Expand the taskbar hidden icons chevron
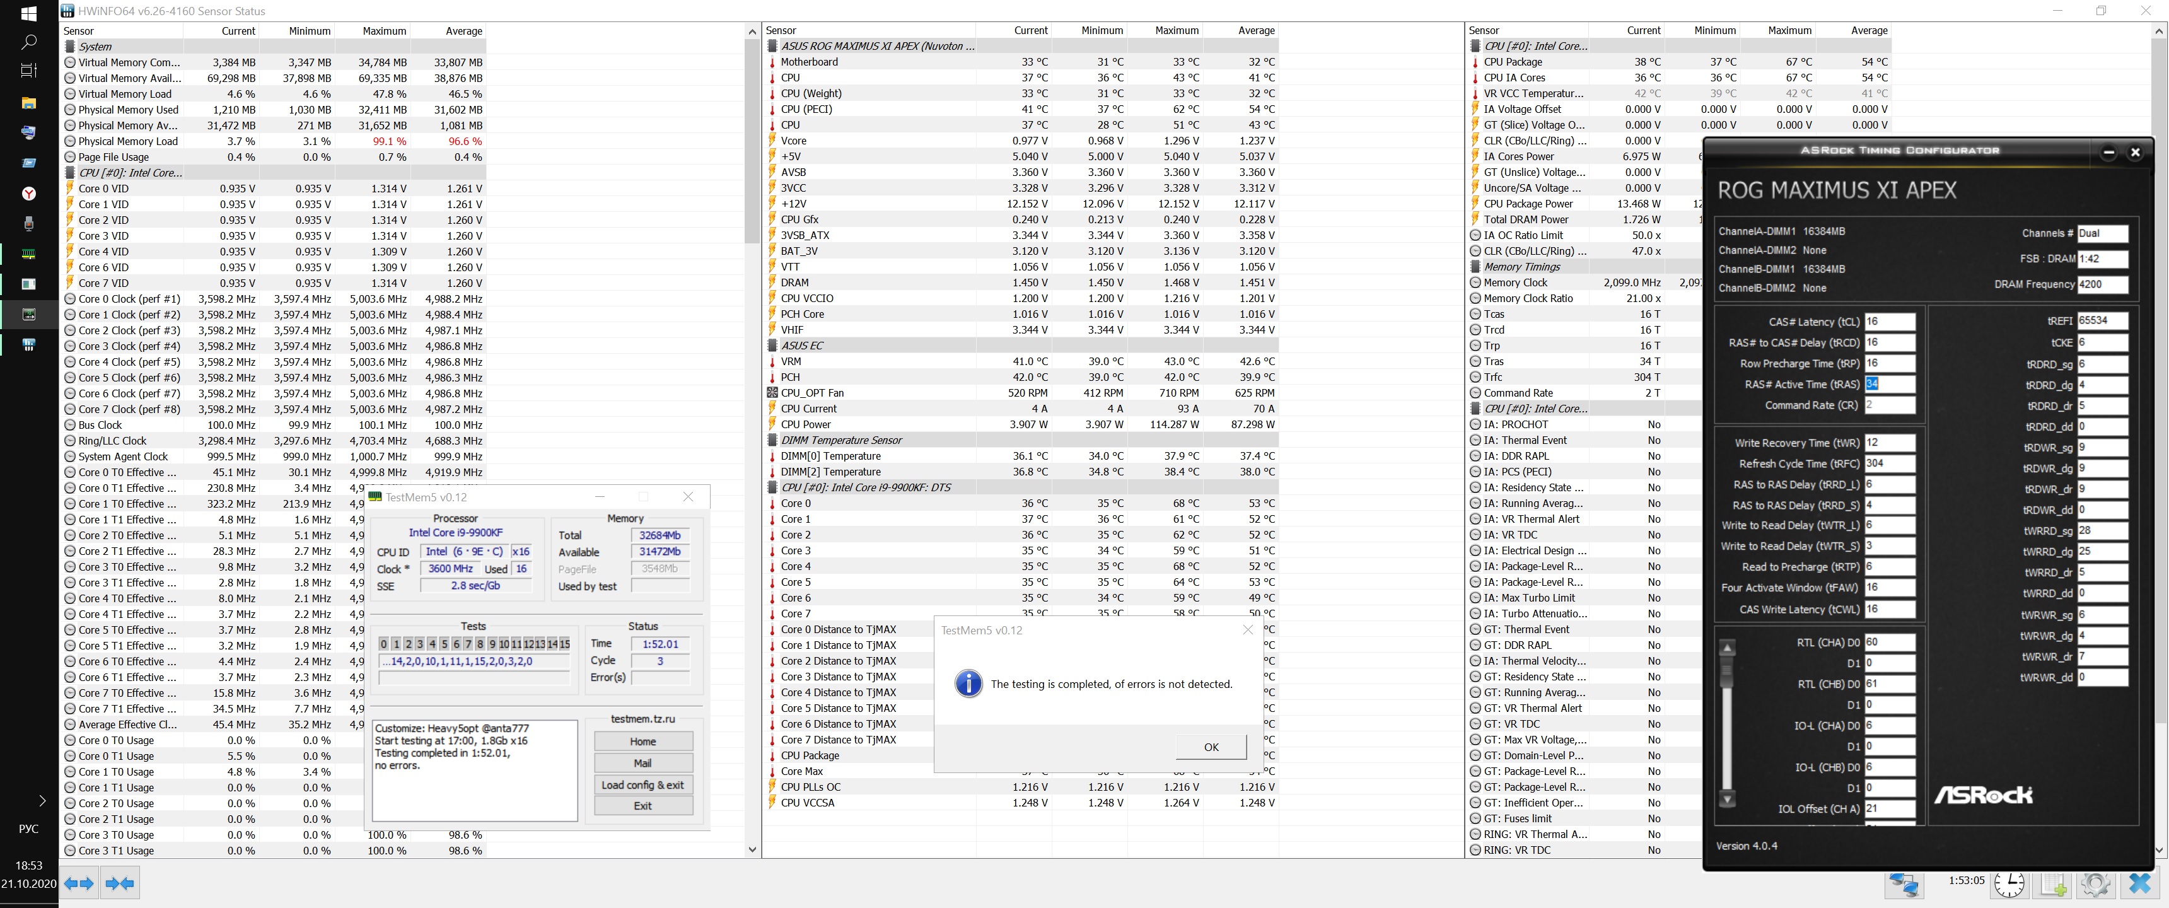 click(41, 800)
